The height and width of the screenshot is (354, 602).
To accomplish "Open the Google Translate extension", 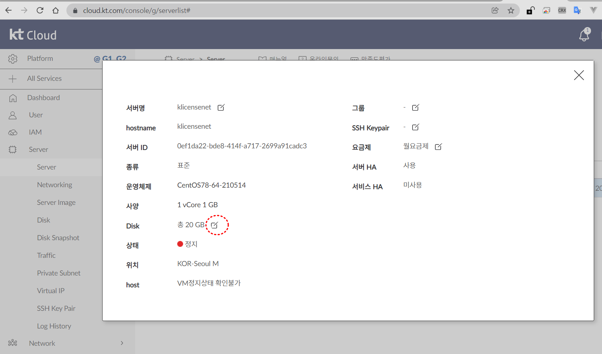I will 577,10.
